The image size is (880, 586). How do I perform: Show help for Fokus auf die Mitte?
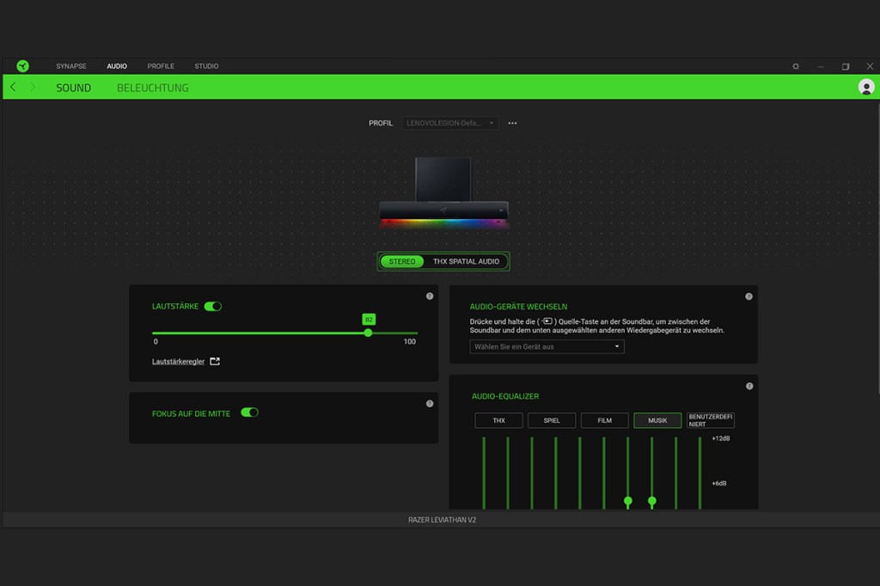[x=430, y=404]
